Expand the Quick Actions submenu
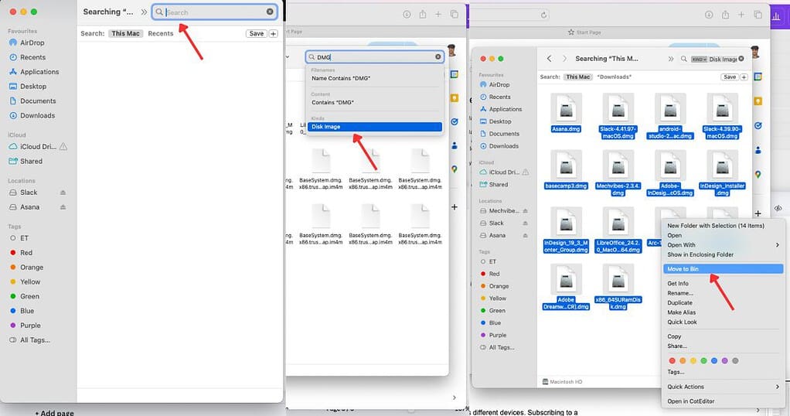The width and height of the screenshot is (790, 416). point(722,387)
